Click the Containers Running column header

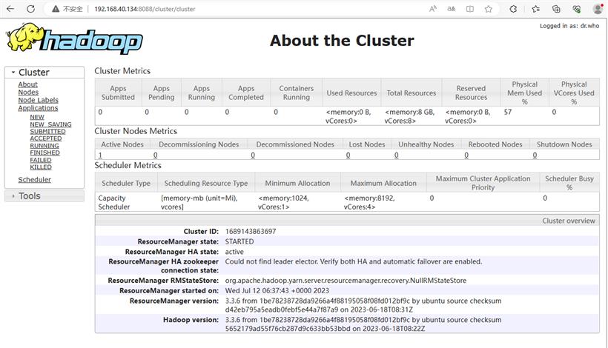(x=297, y=93)
